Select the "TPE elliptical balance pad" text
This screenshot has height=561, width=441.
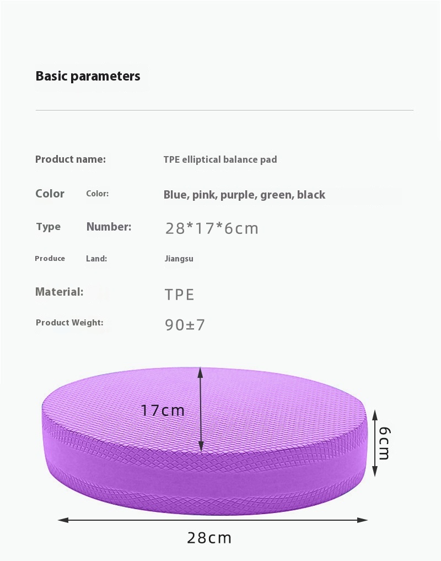[x=220, y=159]
